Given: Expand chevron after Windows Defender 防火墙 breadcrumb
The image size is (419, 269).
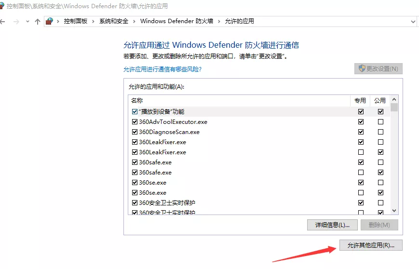Looking at the screenshot, I should [219, 21].
